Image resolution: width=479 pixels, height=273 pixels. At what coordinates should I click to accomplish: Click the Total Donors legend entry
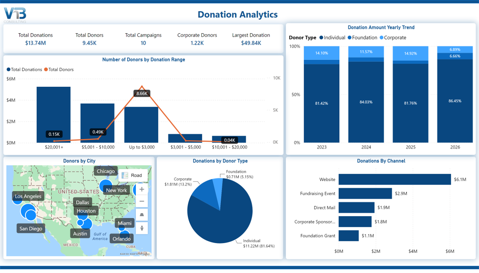tap(59, 69)
